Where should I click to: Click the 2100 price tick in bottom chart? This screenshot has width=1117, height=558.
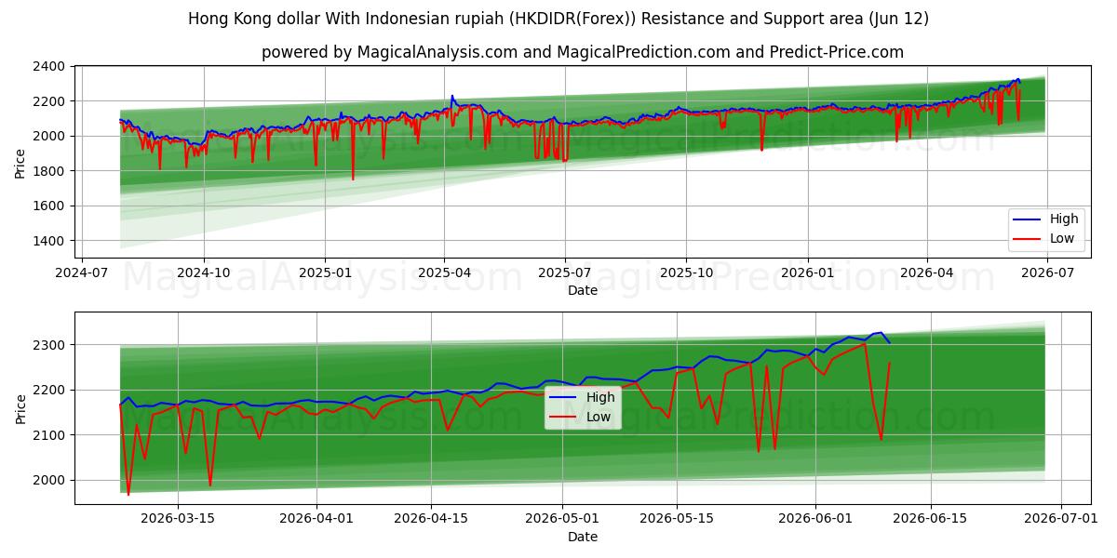(x=49, y=435)
